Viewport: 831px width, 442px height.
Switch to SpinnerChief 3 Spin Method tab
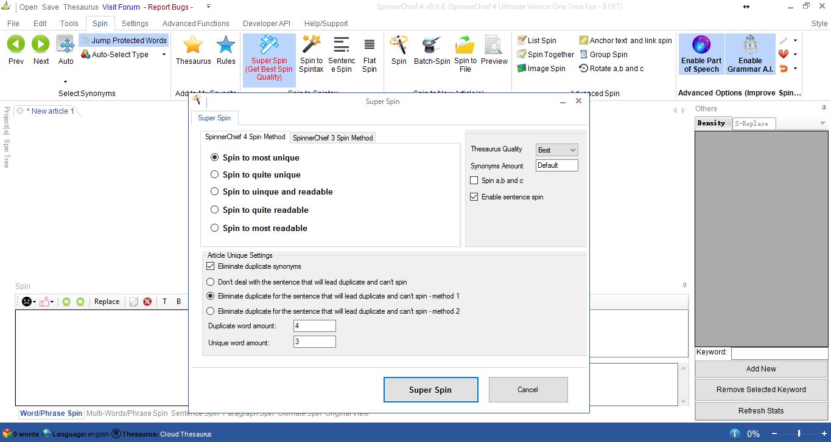pos(332,137)
